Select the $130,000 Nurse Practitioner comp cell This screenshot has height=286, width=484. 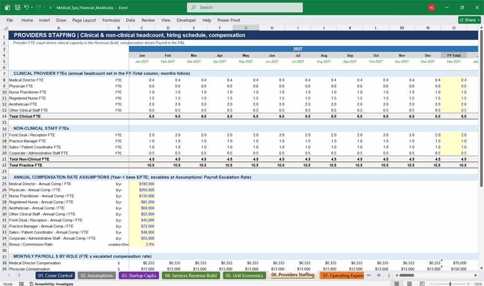[x=142, y=196]
